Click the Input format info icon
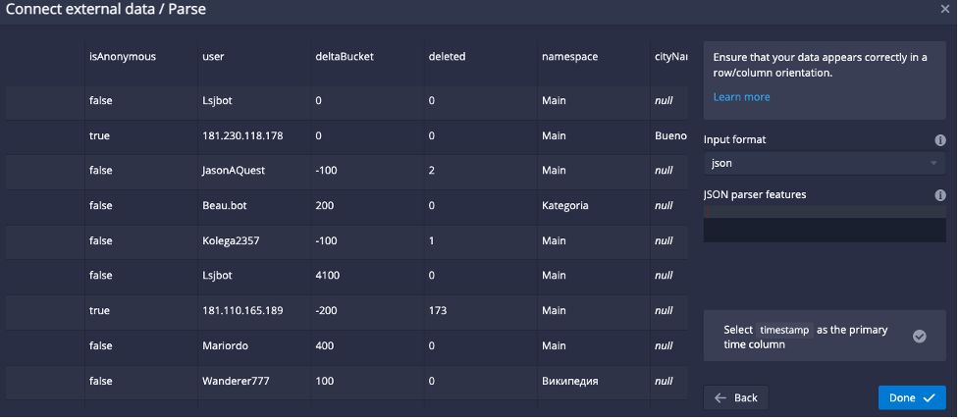Screen dimensions: 959x419 pos(940,140)
